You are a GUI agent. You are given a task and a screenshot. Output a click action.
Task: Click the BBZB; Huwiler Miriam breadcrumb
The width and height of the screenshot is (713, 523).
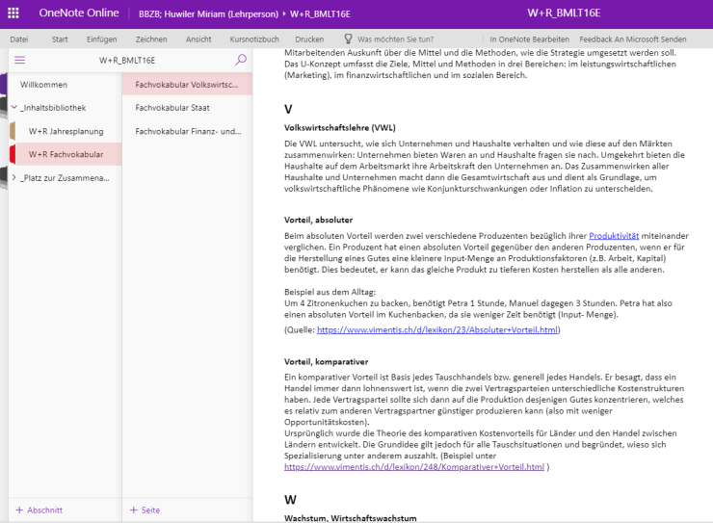point(209,14)
